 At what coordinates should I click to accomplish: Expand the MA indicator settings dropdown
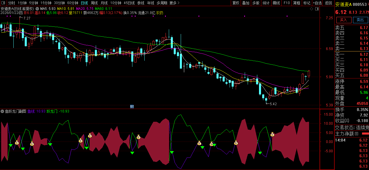[37, 9]
